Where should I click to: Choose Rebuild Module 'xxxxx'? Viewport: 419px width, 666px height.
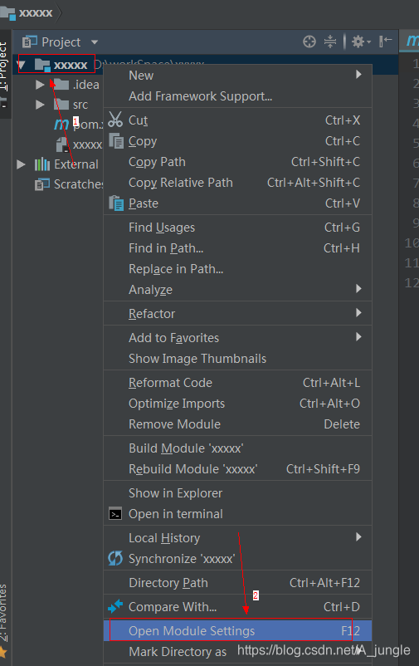(238, 469)
